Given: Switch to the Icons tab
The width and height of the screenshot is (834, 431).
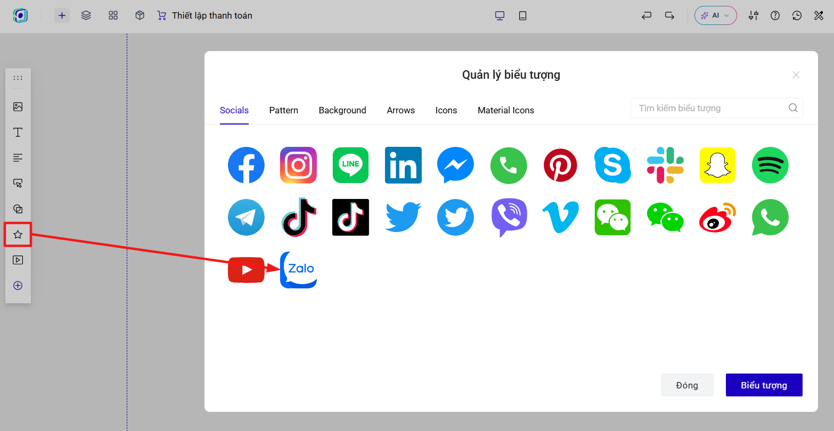Looking at the screenshot, I should [x=446, y=110].
